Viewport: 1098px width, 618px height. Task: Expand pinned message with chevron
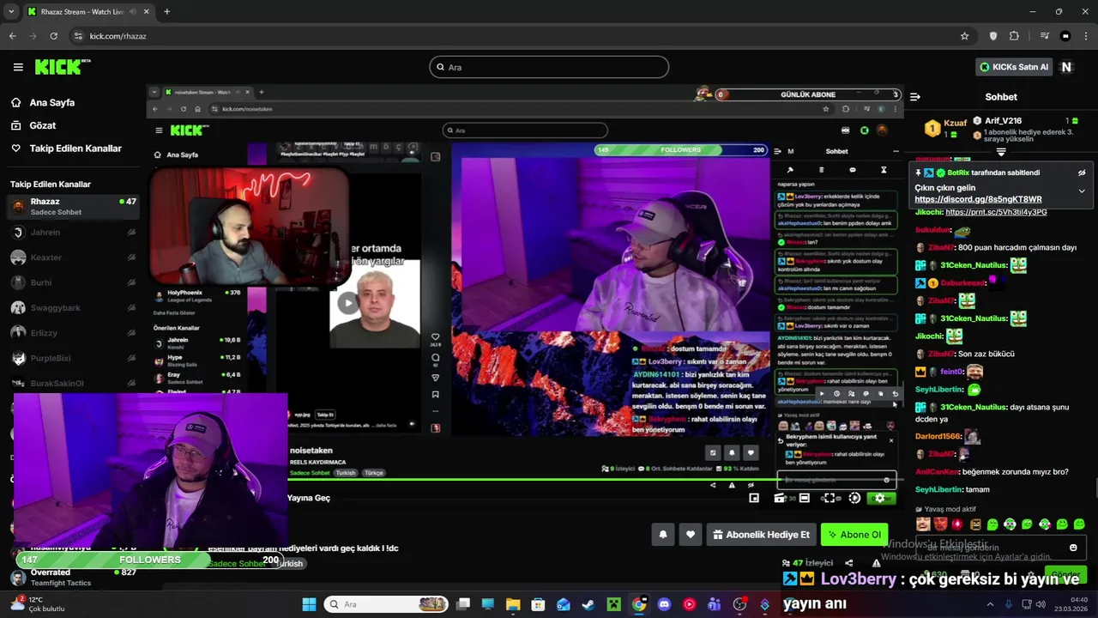tap(1082, 191)
